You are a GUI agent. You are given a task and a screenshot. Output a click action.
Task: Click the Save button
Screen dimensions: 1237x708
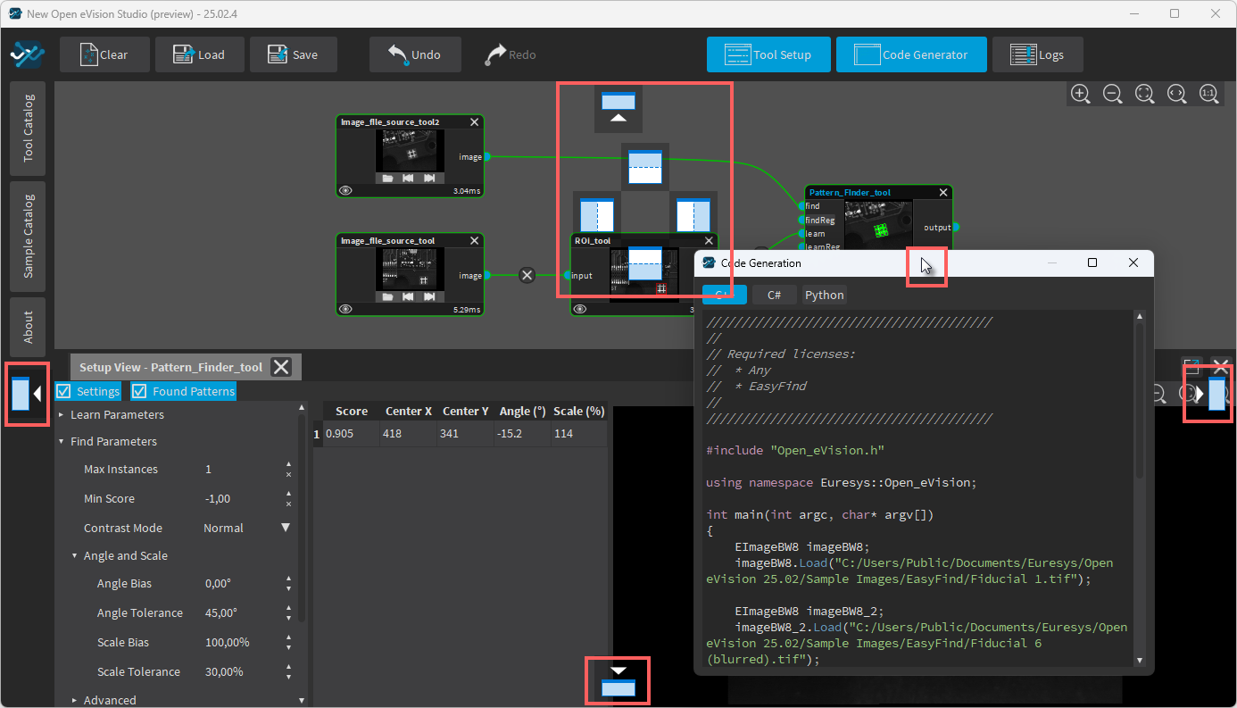point(293,54)
